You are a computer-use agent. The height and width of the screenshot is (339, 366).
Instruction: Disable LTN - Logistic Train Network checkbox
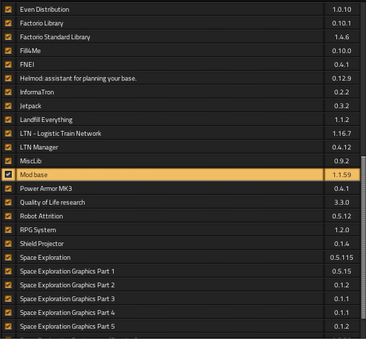coord(8,133)
